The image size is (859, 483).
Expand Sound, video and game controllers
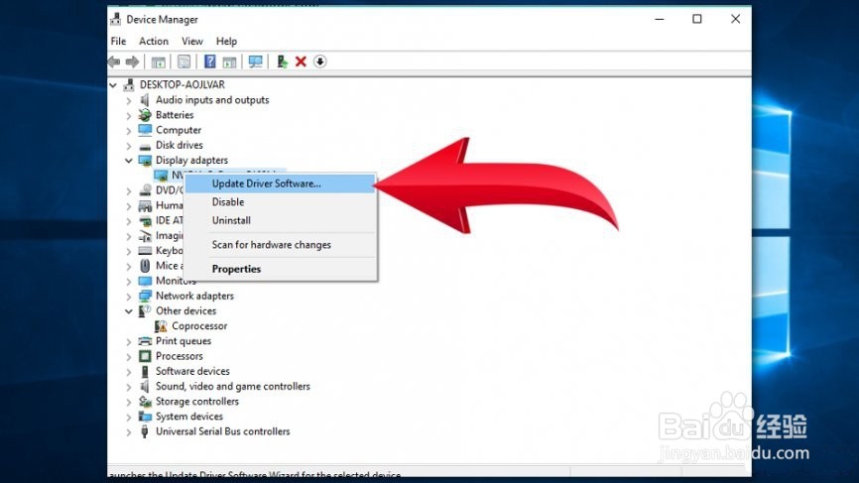point(129,387)
